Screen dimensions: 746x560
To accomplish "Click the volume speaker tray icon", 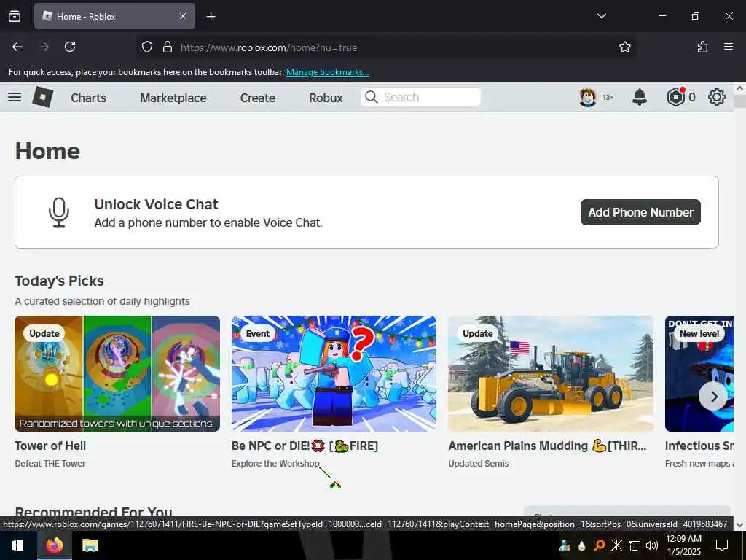I will pos(652,545).
